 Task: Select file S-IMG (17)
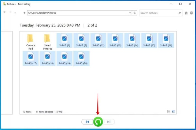(x=31, y=58)
